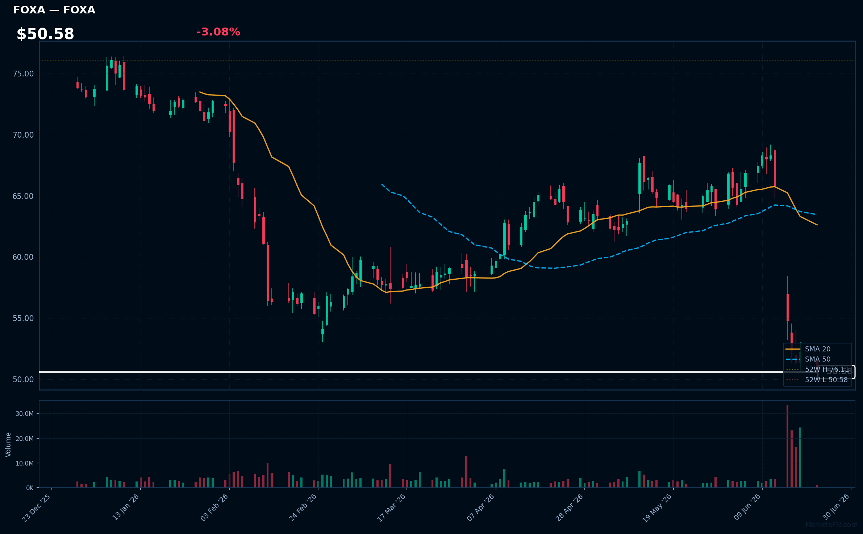Image resolution: width=863 pixels, height=534 pixels.
Task: Click the FOXA — FOXA chart title
Action: pos(54,10)
